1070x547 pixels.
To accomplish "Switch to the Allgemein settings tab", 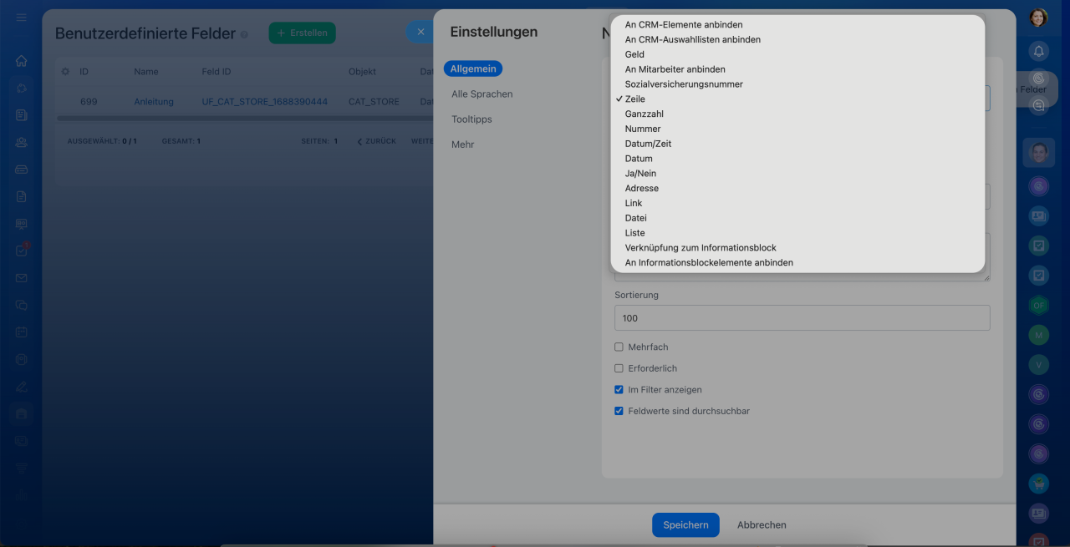I will click(473, 68).
